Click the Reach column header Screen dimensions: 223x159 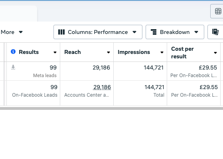(x=72, y=52)
